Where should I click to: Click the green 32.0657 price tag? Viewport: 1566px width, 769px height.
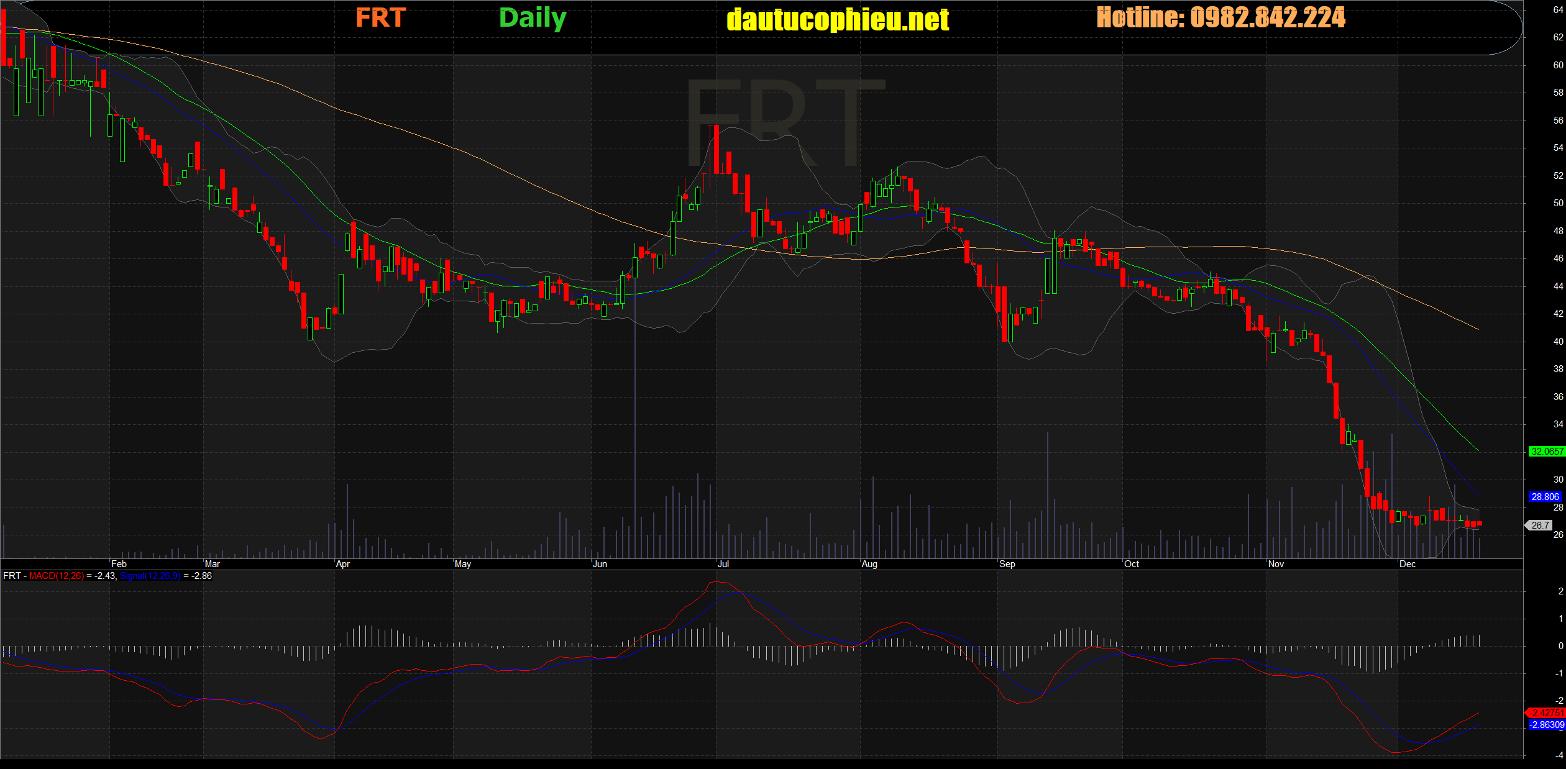tap(1546, 452)
